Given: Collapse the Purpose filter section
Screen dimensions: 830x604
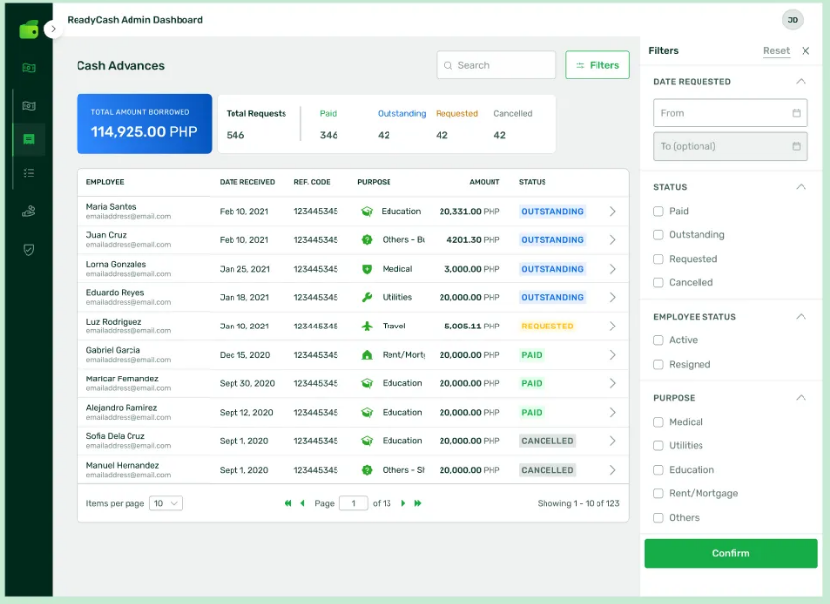Looking at the screenshot, I should point(801,398).
